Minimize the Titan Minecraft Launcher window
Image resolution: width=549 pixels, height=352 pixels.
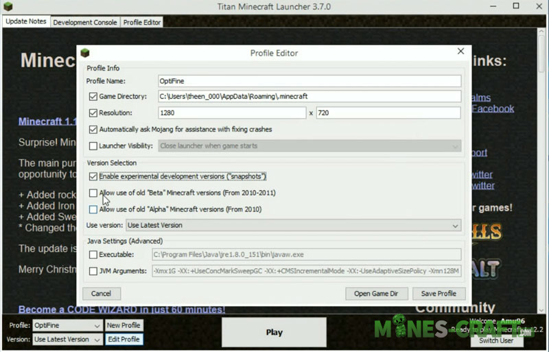click(493, 6)
